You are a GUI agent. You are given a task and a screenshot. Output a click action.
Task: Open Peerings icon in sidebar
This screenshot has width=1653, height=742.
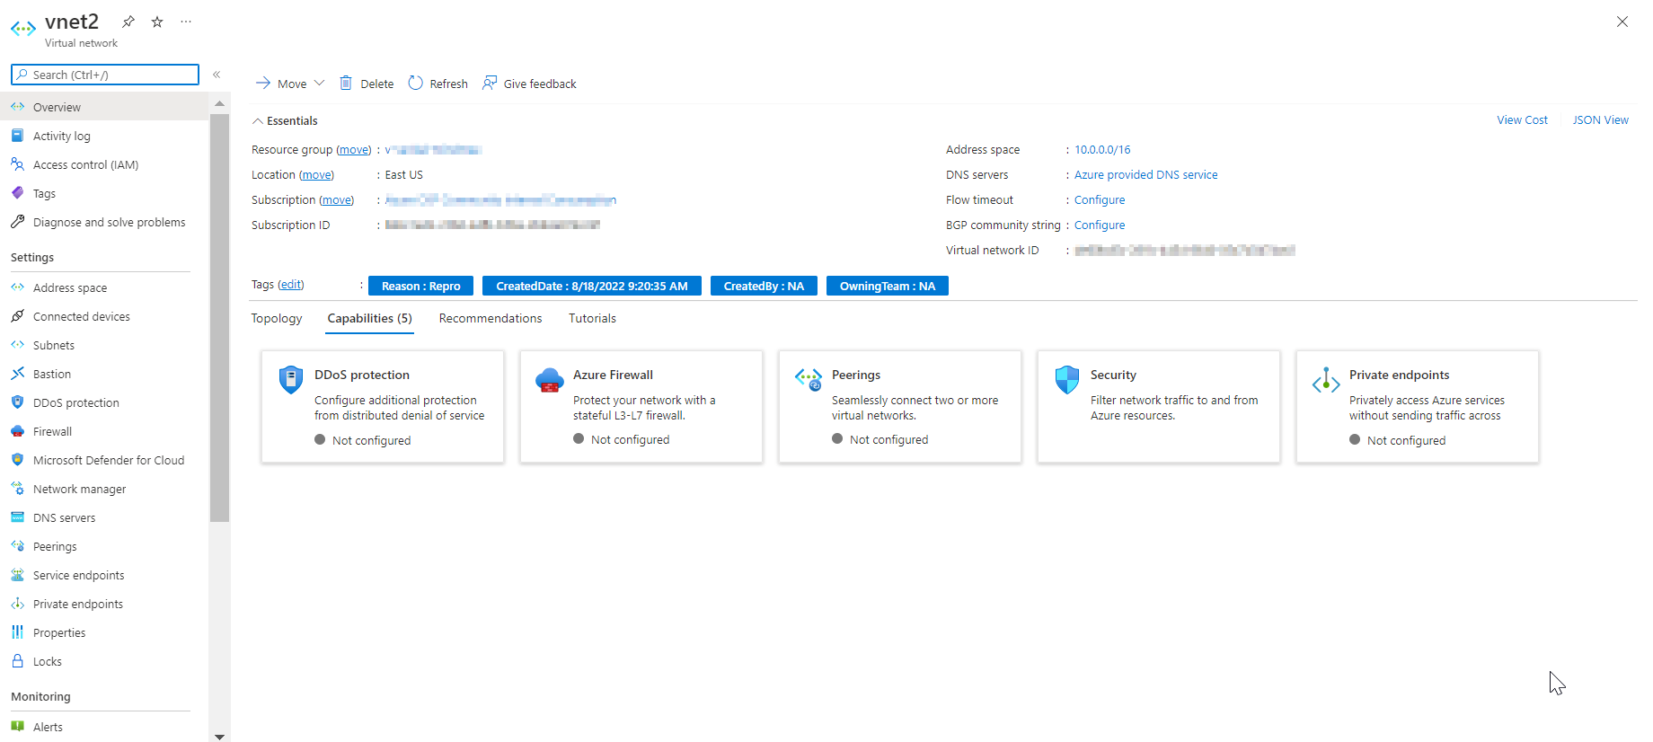17,546
